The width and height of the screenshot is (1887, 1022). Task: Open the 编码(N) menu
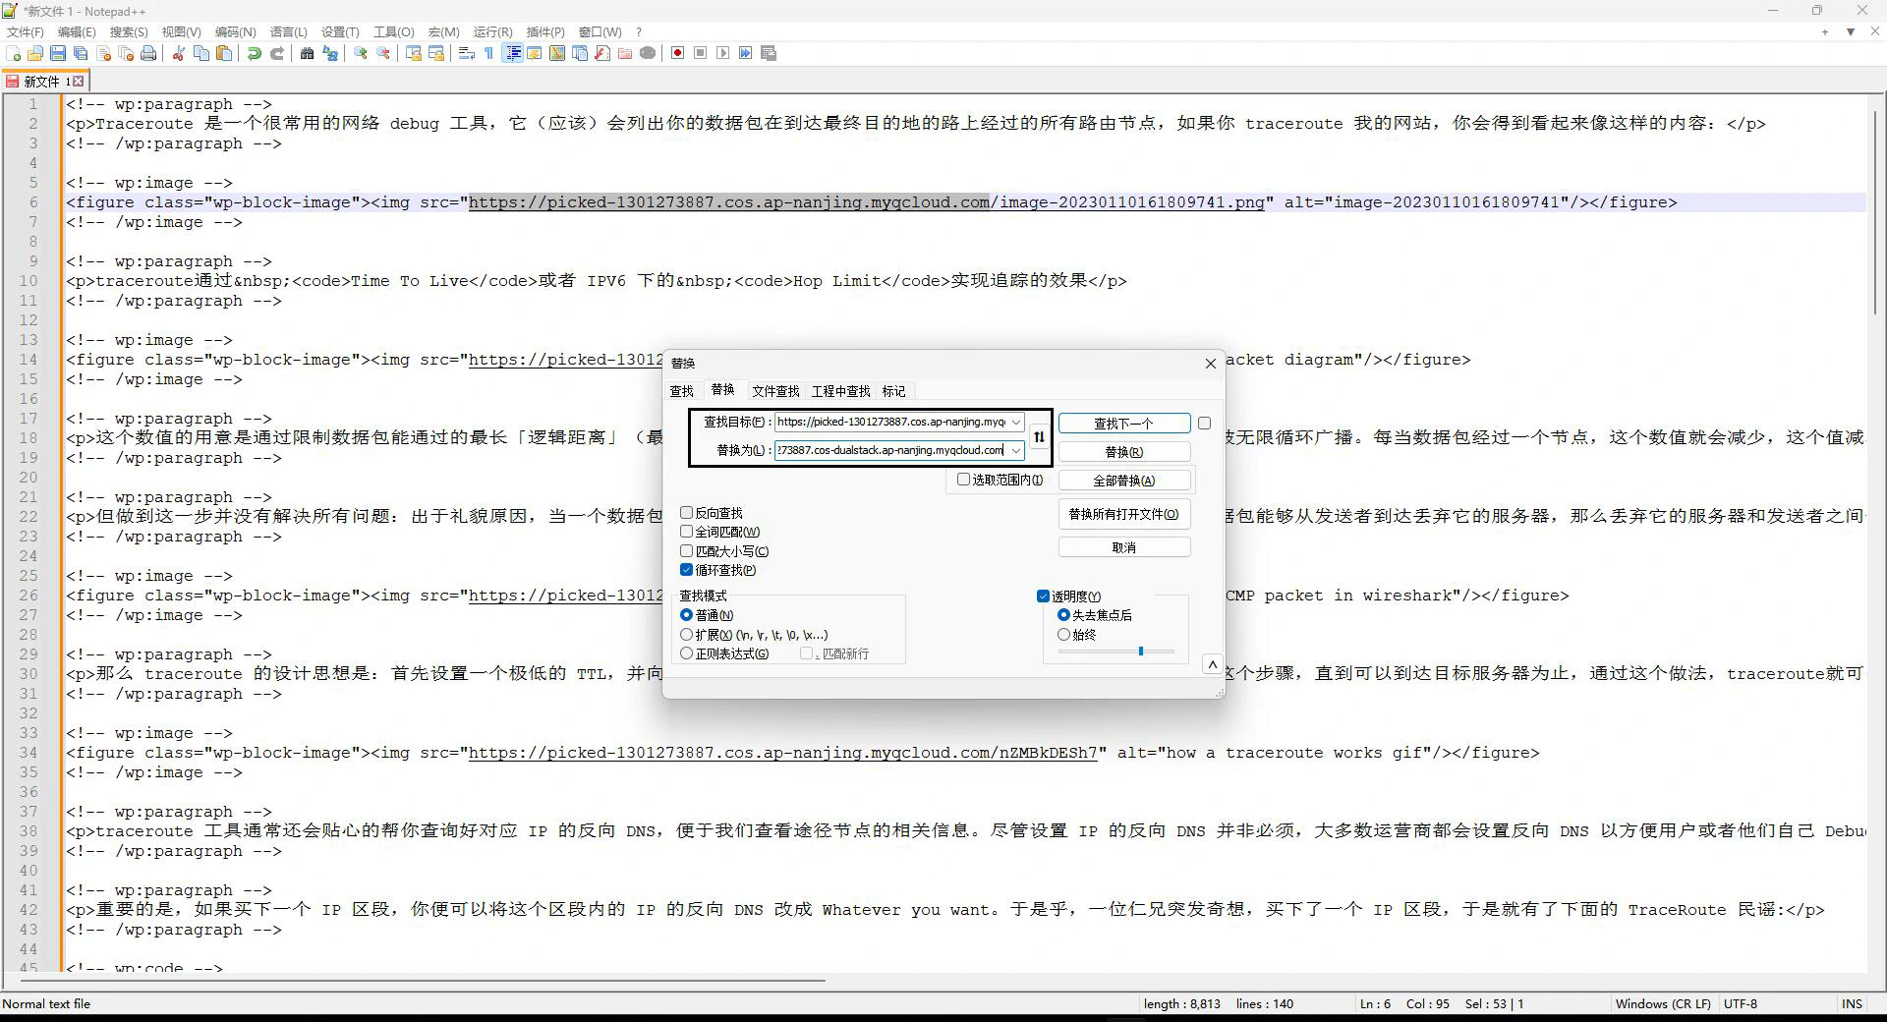(235, 31)
